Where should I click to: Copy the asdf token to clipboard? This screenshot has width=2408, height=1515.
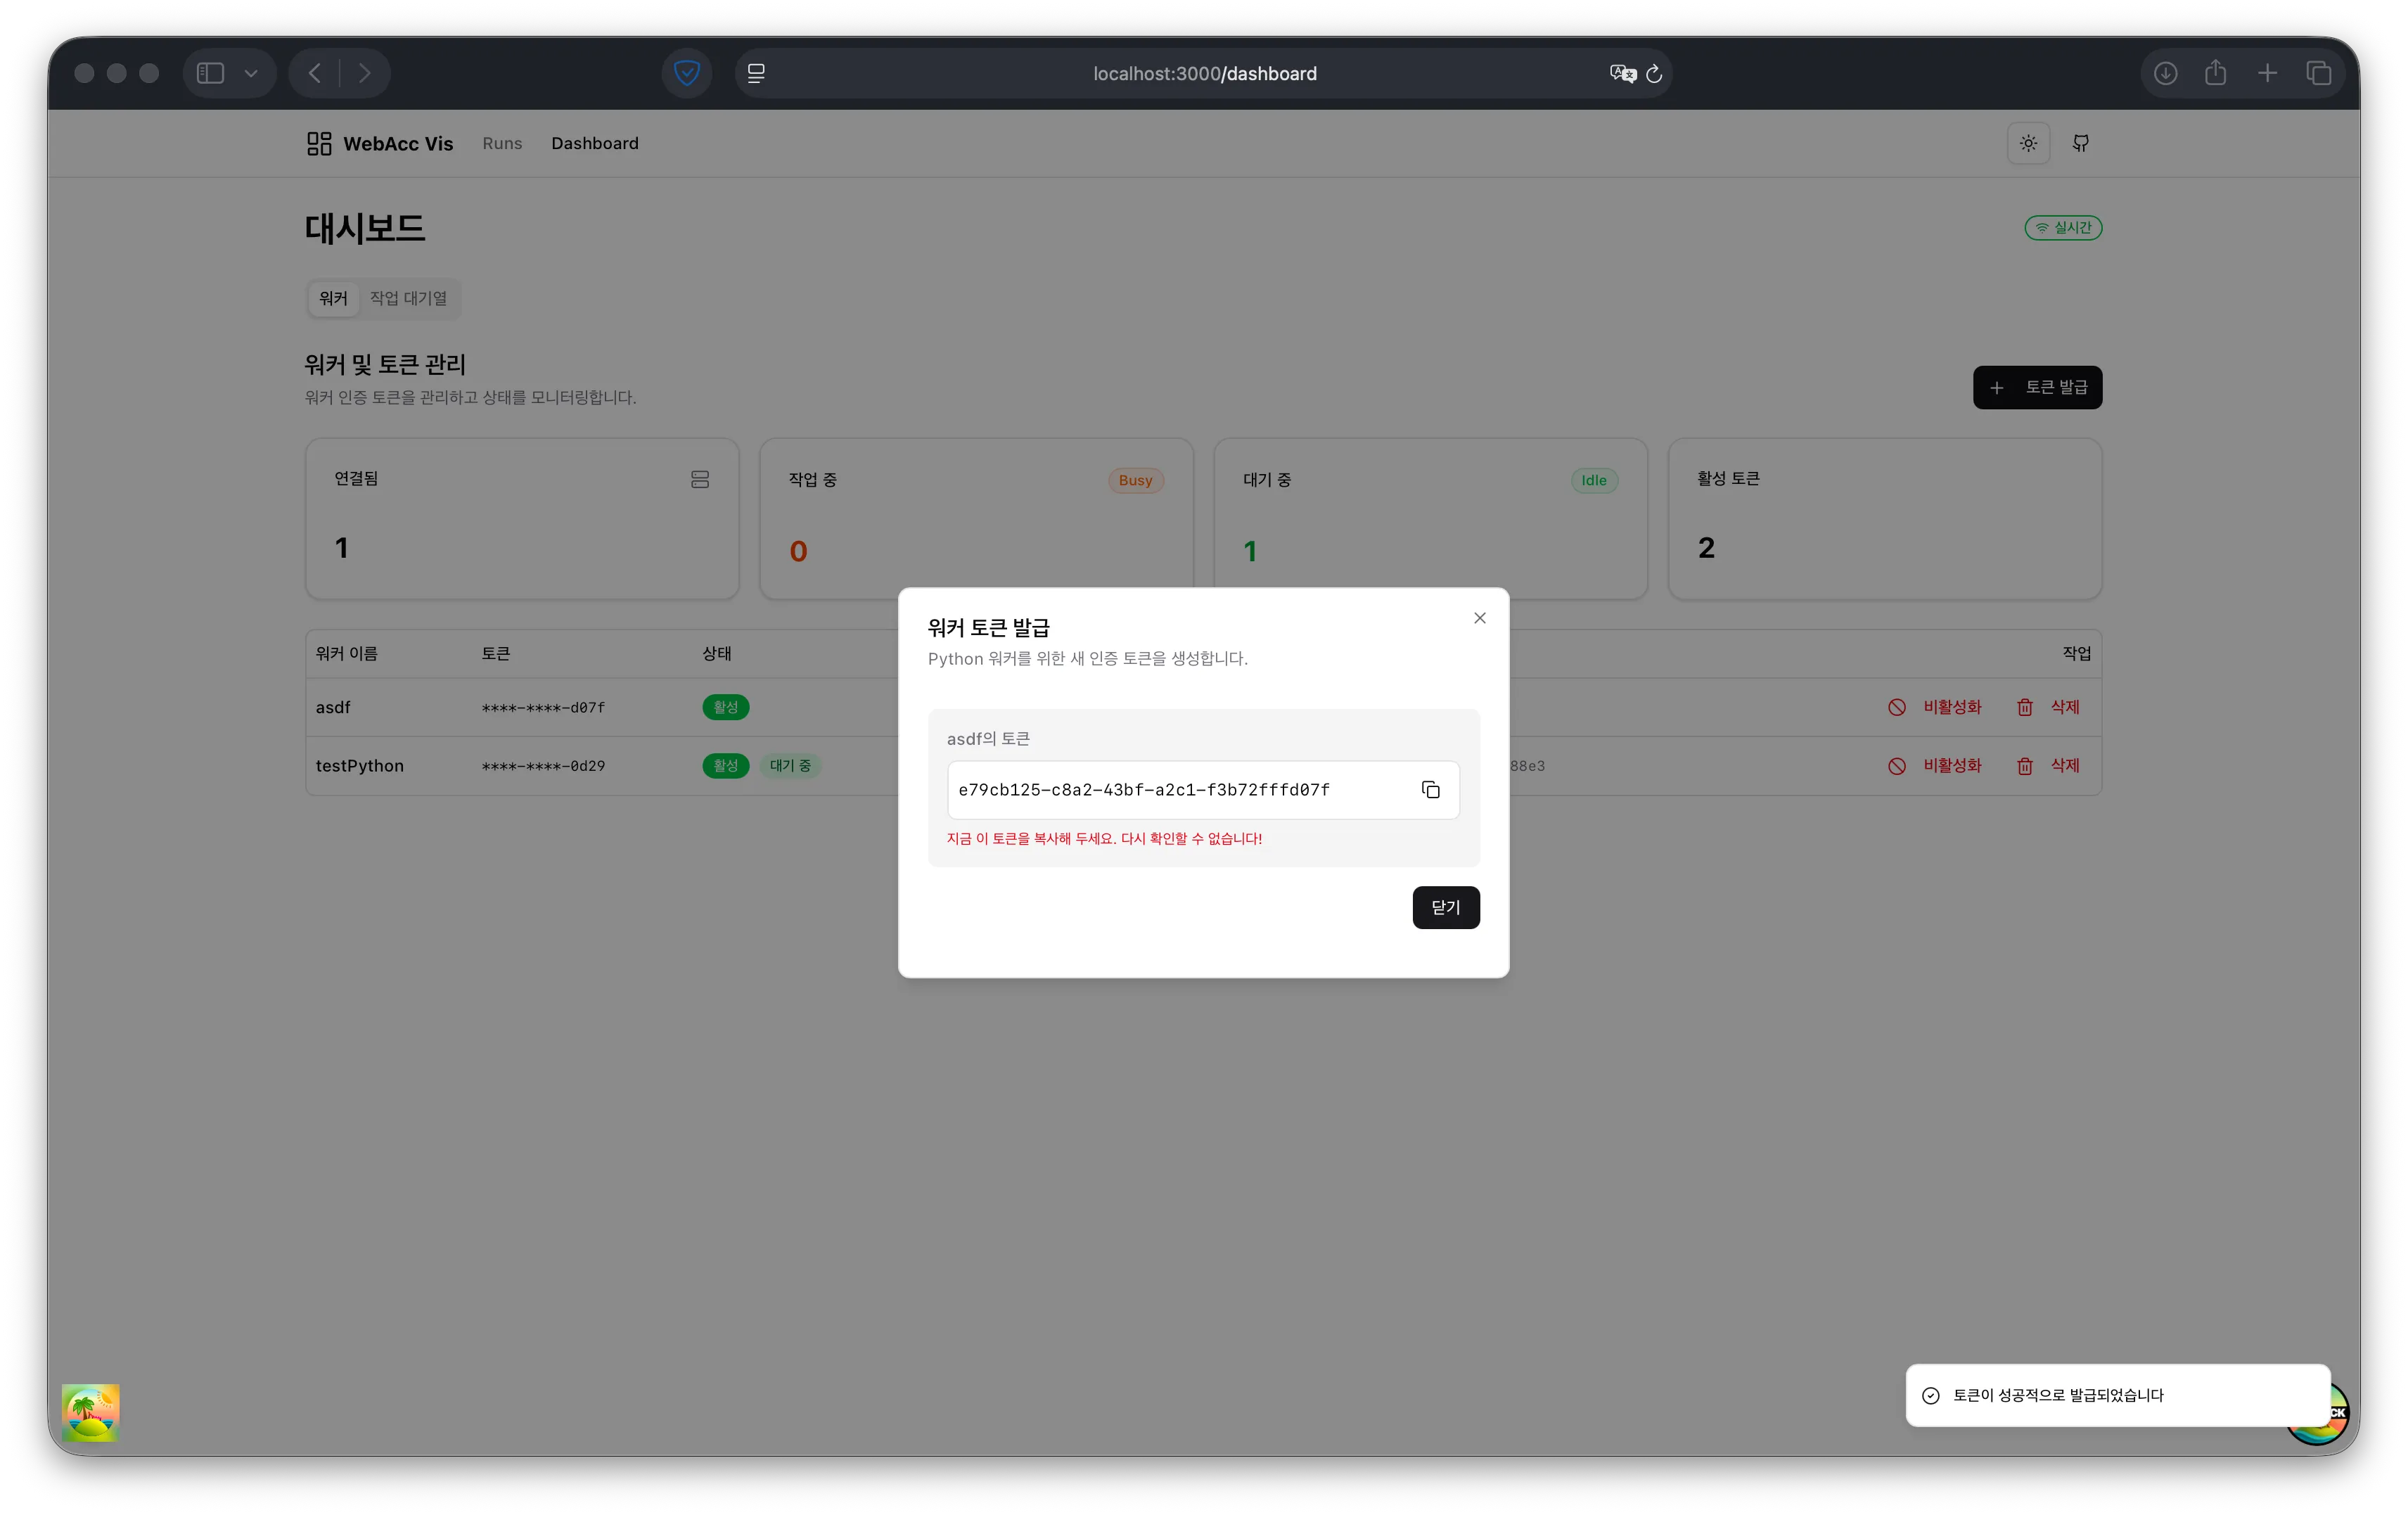point(1430,790)
